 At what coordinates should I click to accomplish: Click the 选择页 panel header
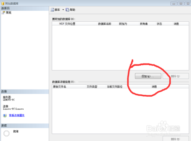tap(25, 8)
